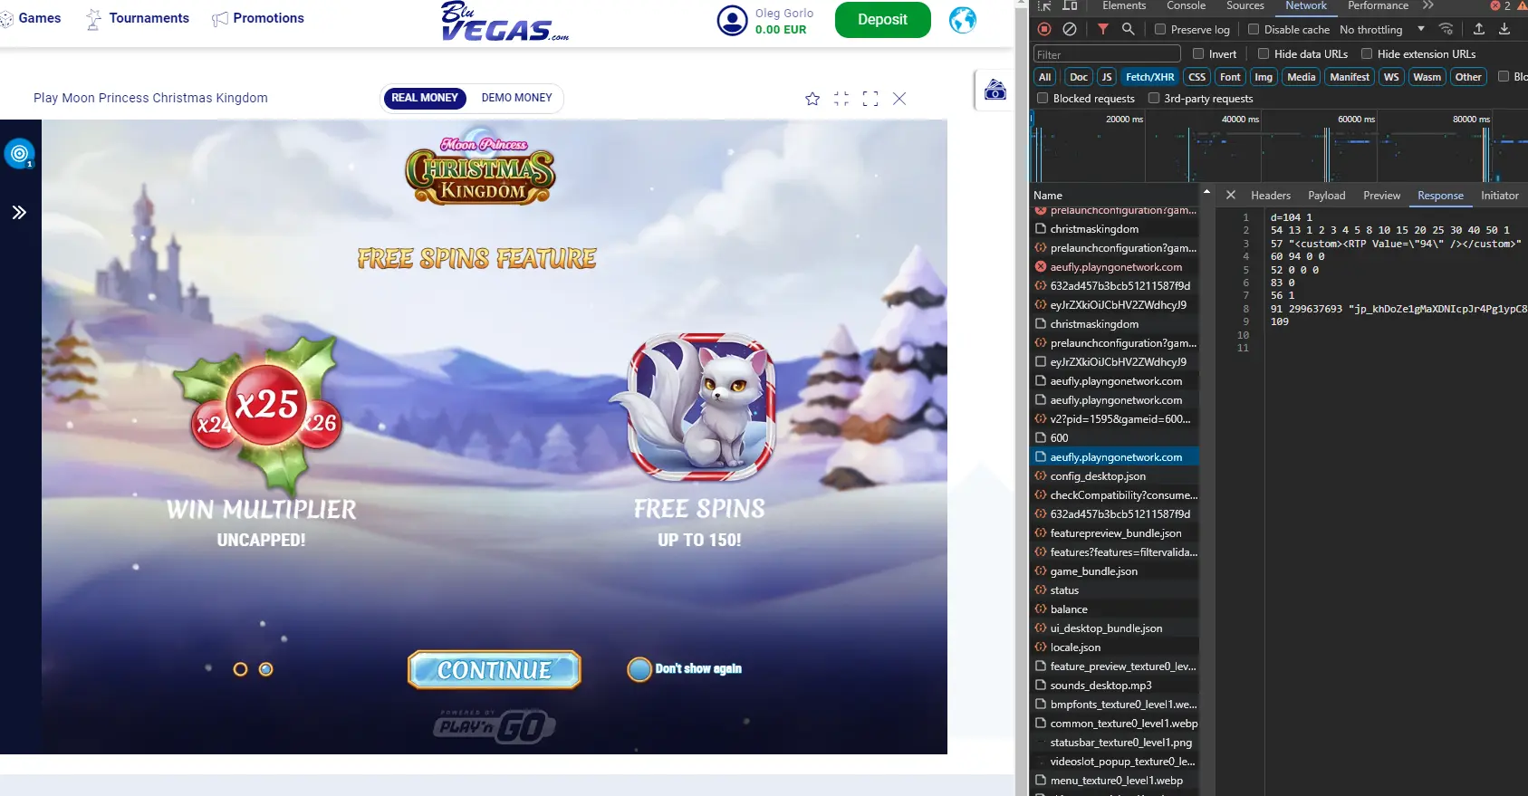
Task: Open the target missions icon in sidebar
Action: pyautogui.click(x=20, y=154)
